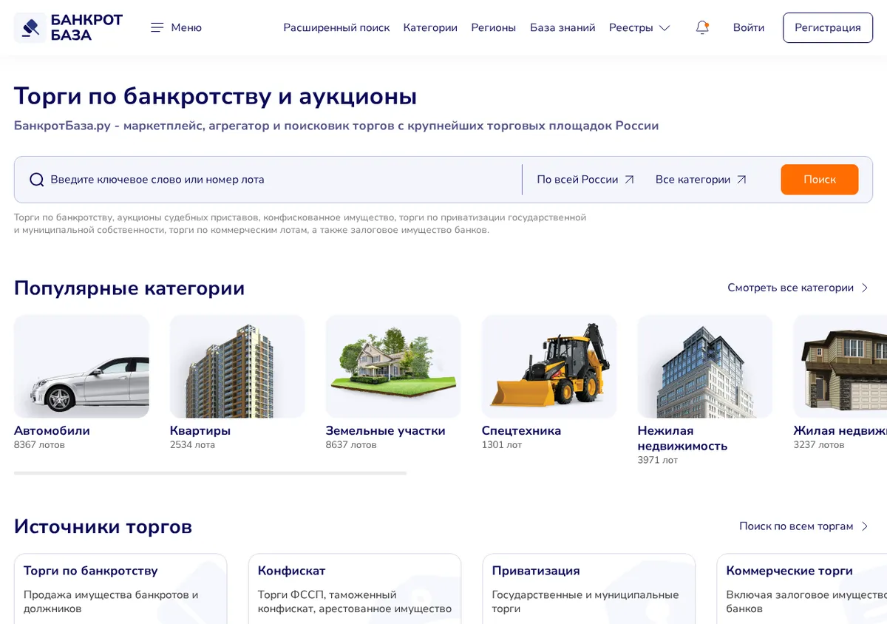The width and height of the screenshot is (887, 624).
Task: Click the search magnifier icon
Action: point(36,180)
